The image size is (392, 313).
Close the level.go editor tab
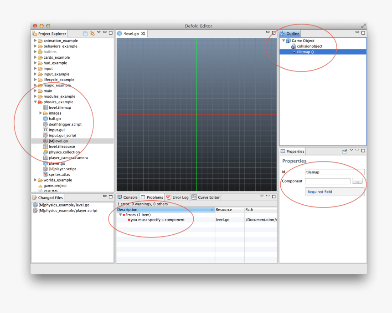[x=143, y=34]
